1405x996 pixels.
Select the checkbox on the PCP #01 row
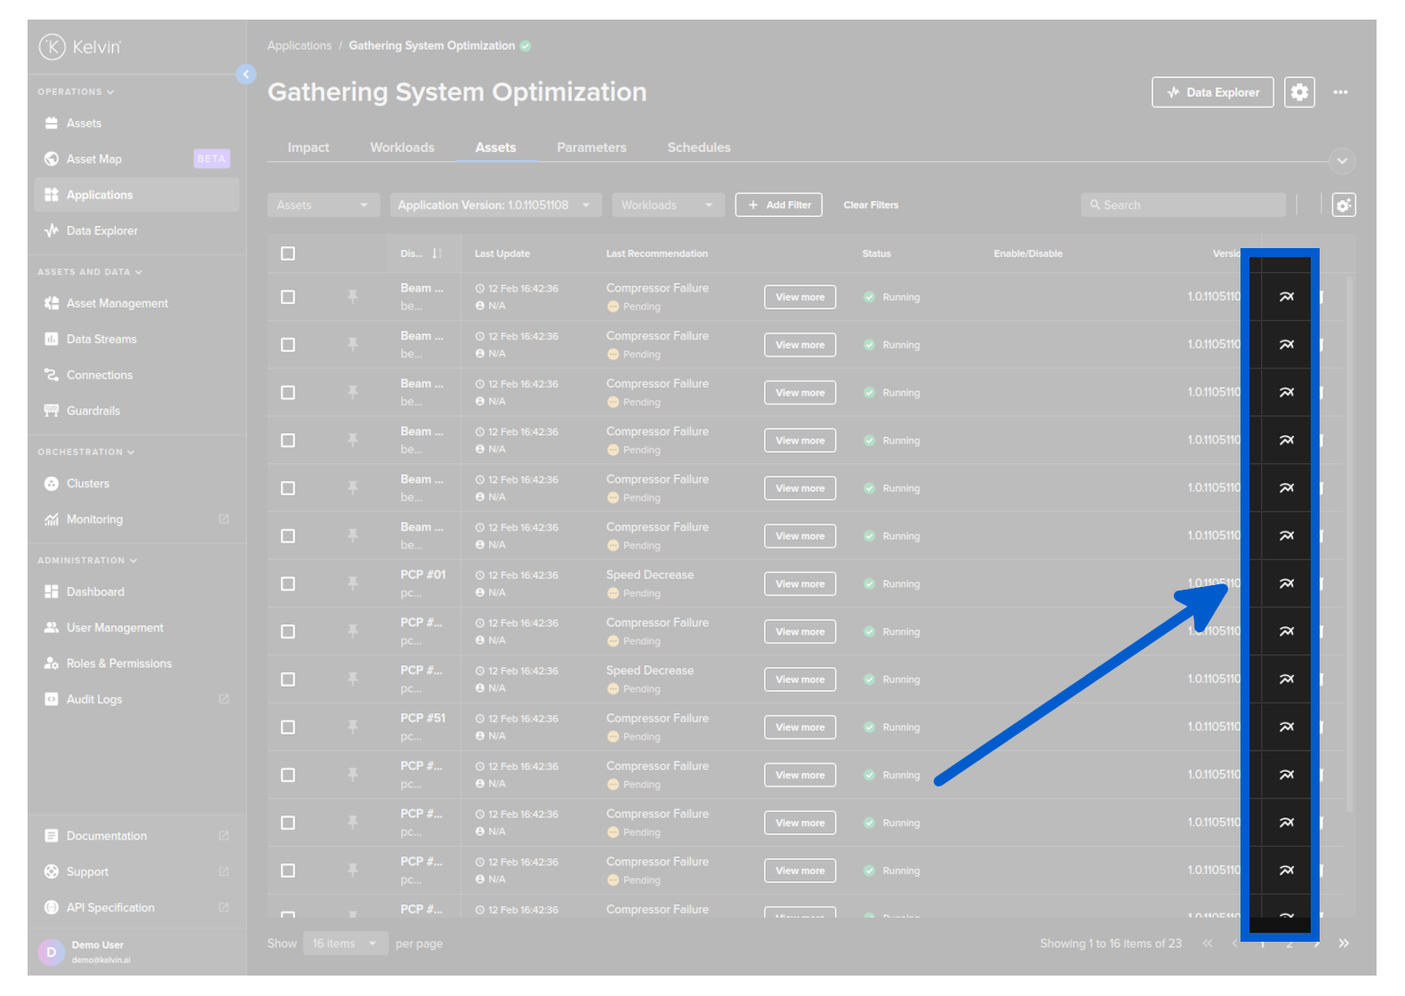[288, 584]
